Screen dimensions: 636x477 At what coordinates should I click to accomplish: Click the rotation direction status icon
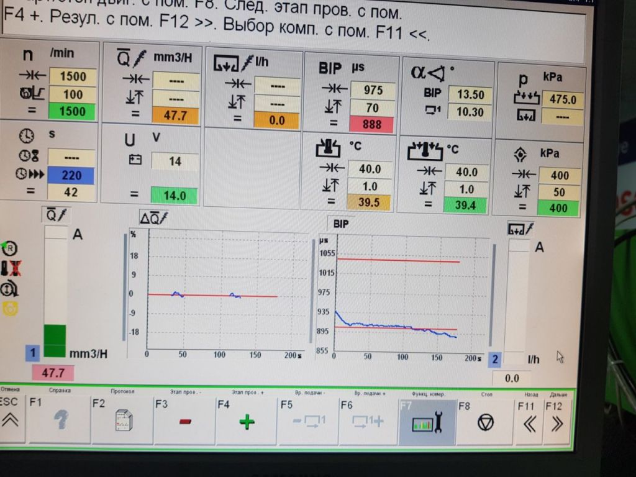coord(9,289)
